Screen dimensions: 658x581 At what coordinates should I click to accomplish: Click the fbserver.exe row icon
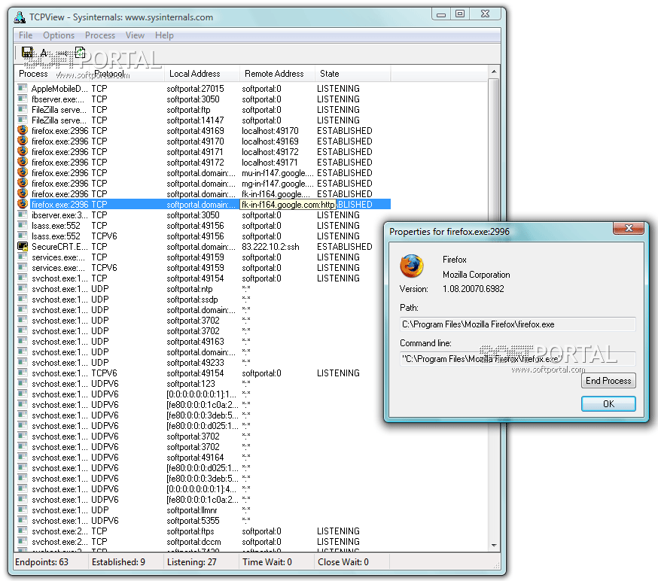[x=23, y=99]
